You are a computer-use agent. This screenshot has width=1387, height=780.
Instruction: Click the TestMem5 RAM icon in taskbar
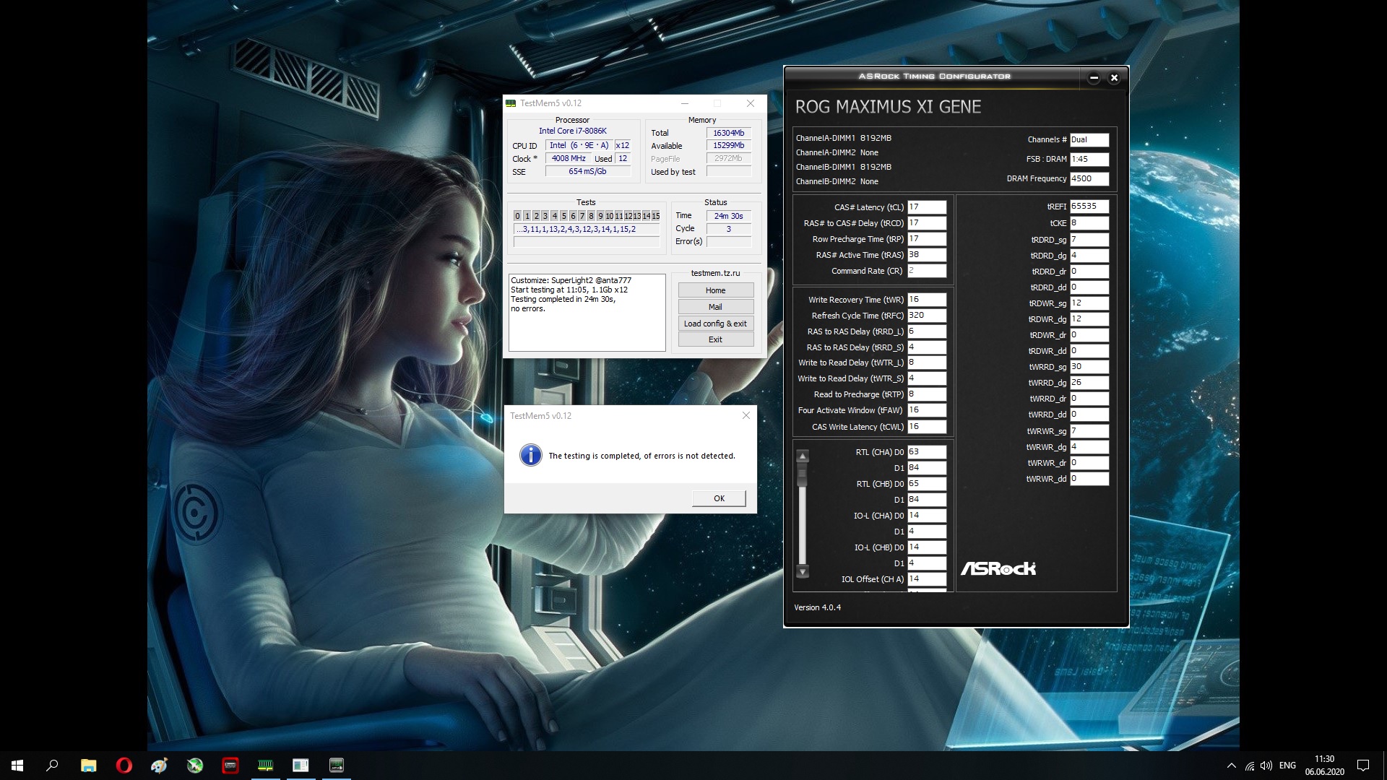[265, 766]
